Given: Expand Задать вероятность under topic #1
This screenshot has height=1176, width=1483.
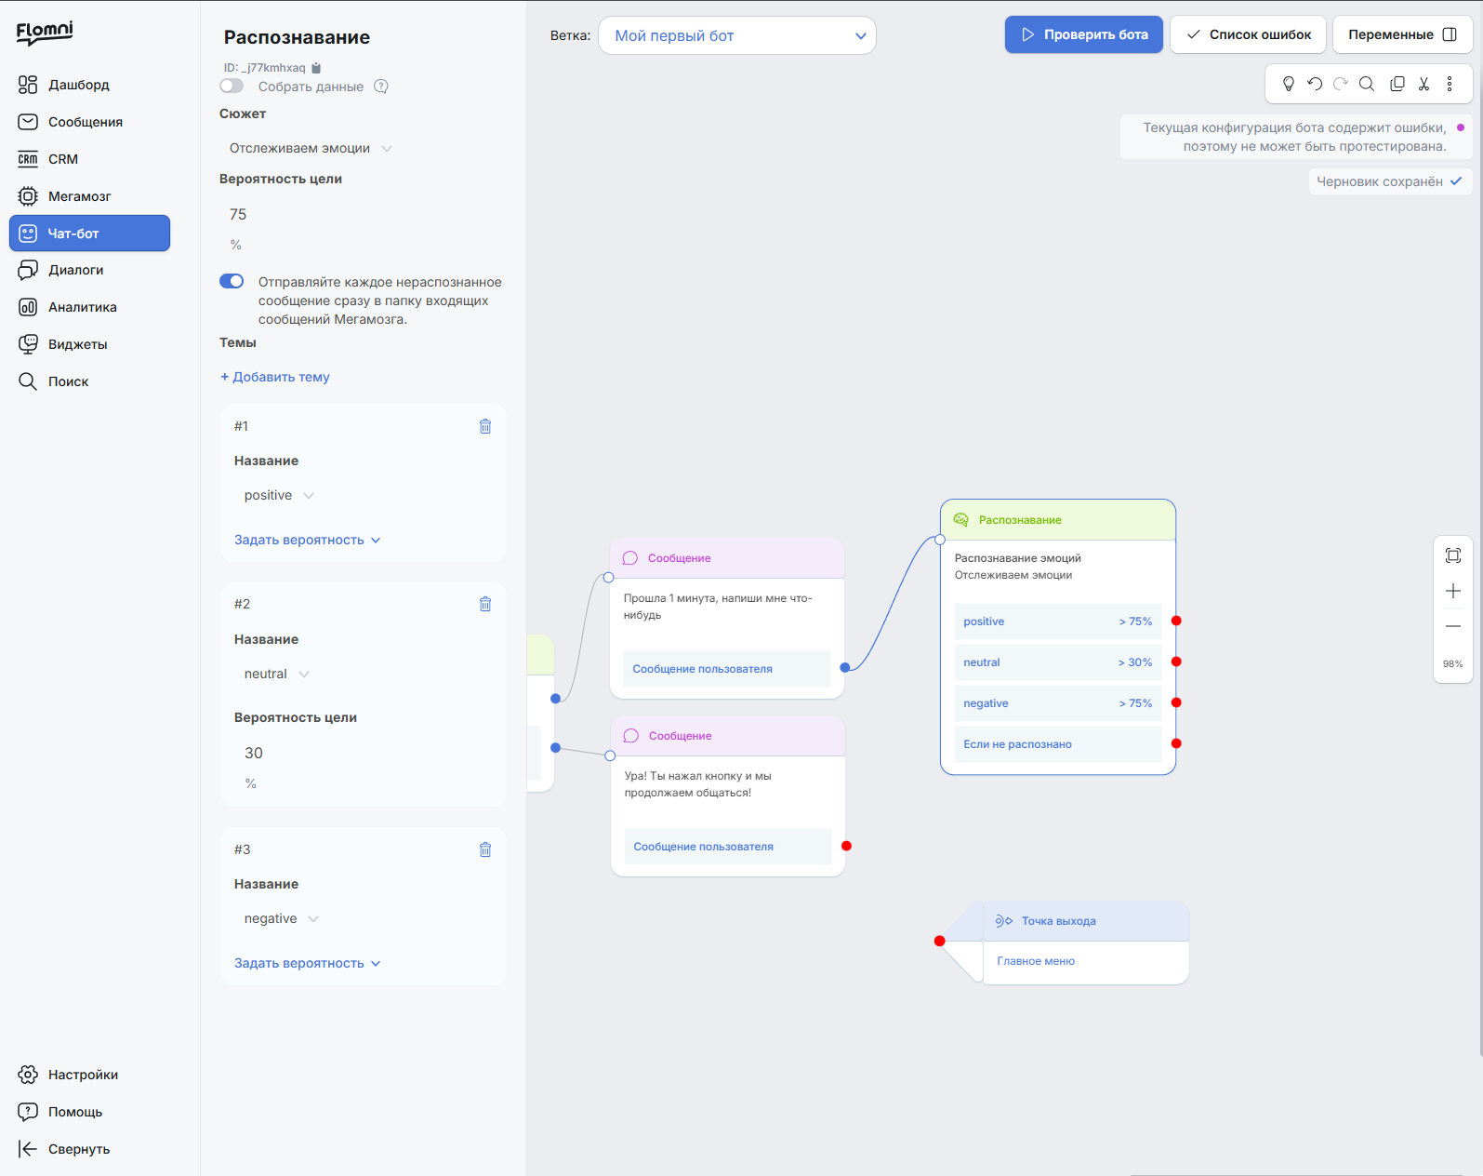Looking at the screenshot, I should (308, 540).
